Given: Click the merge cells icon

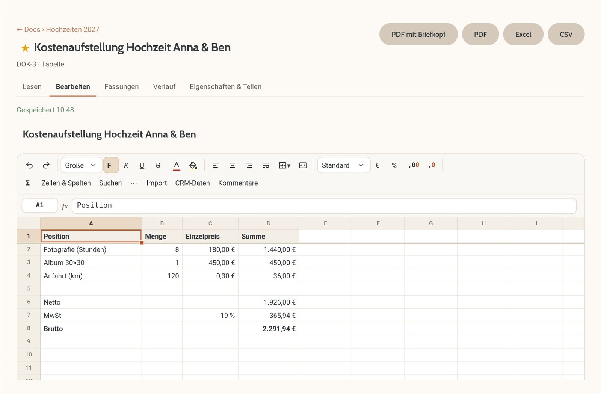Looking at the screenshot, I should pyautogui.click(x=303, y=165).
